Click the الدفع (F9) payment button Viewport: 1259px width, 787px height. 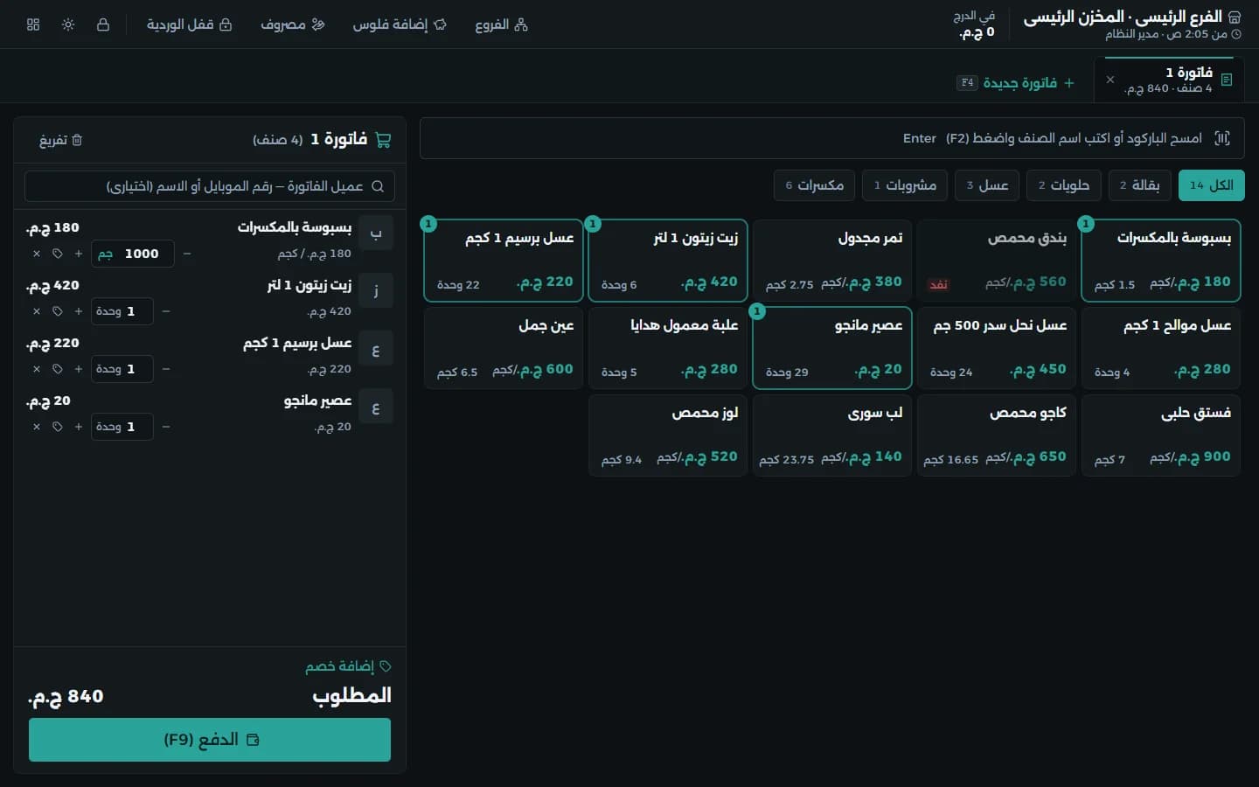point(210,740)
